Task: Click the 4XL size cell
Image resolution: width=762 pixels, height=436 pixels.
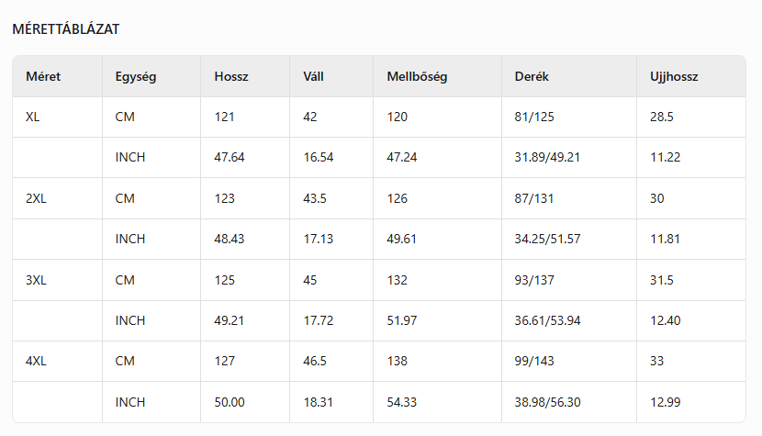Action: (36, 361)
